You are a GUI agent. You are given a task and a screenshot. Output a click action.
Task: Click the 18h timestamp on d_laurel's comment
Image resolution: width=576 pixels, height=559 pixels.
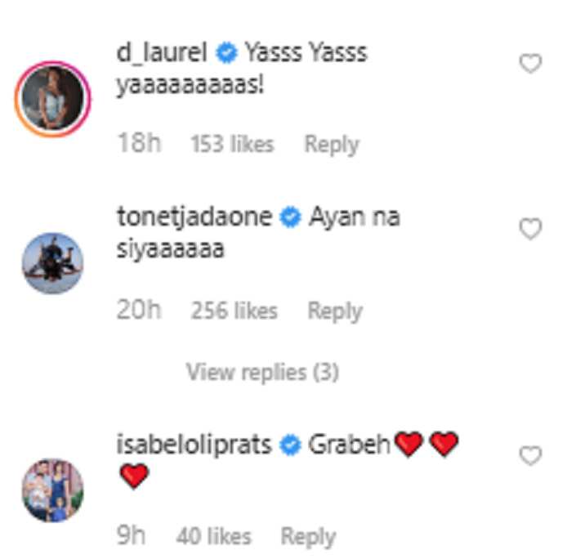click(x=139, y=143)
